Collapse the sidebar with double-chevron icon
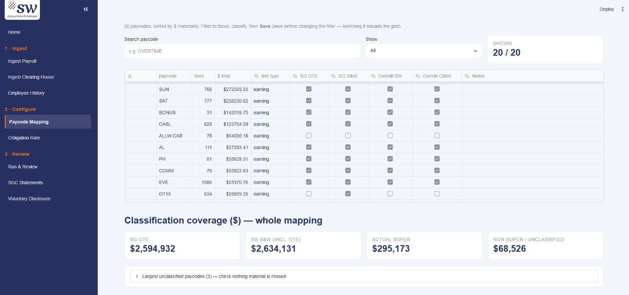This screenshot has height=295, width=629. (86, 9)
